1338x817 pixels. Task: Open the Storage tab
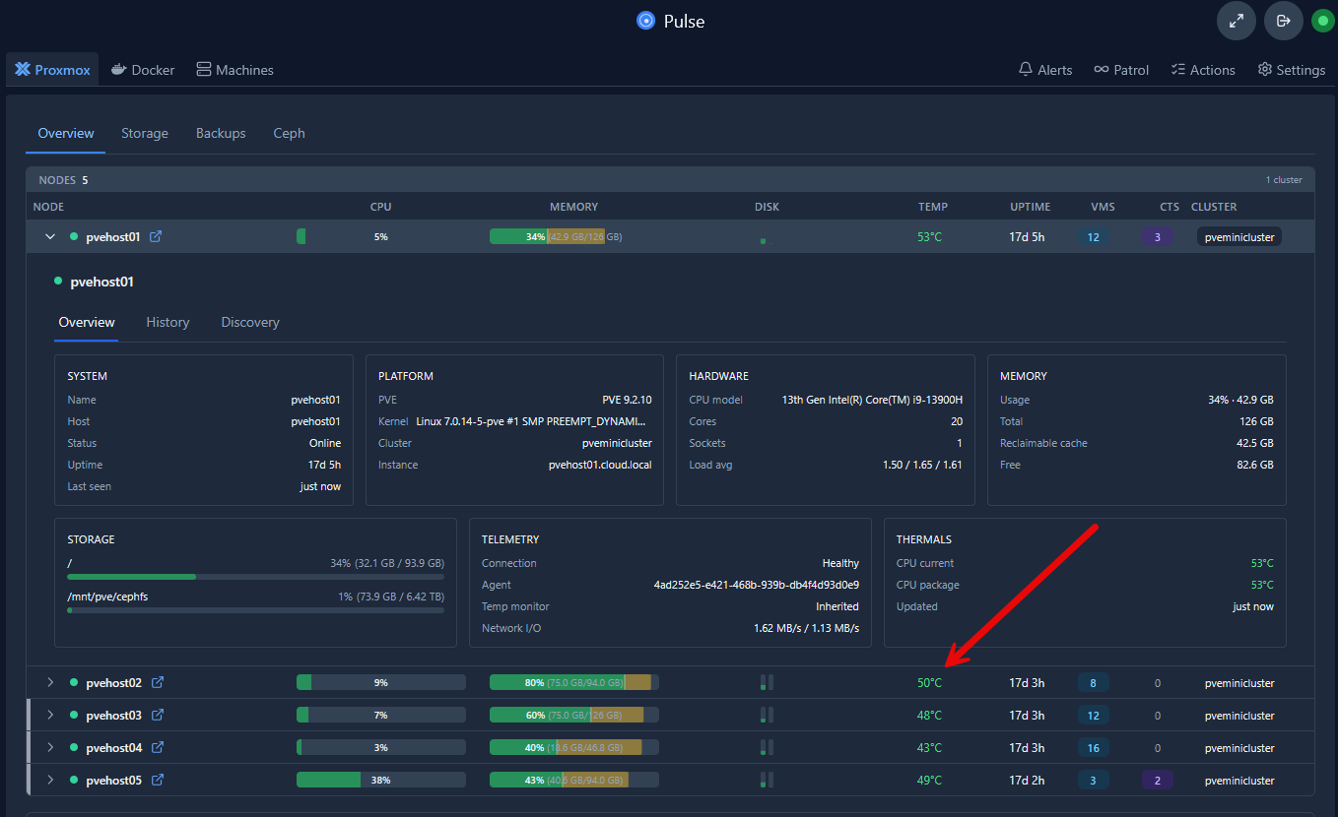click(x=145, y=133)
